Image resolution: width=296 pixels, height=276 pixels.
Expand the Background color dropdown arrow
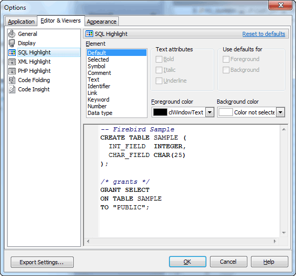(280, 112)
